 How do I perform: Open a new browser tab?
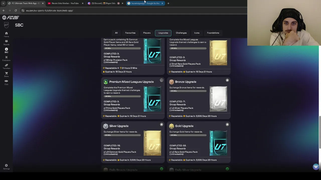168,3
